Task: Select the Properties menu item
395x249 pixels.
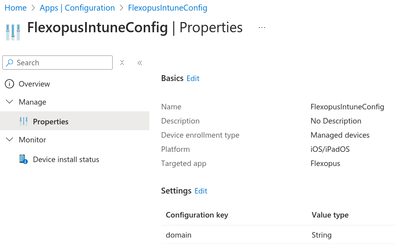Action: tap(50, 122)
